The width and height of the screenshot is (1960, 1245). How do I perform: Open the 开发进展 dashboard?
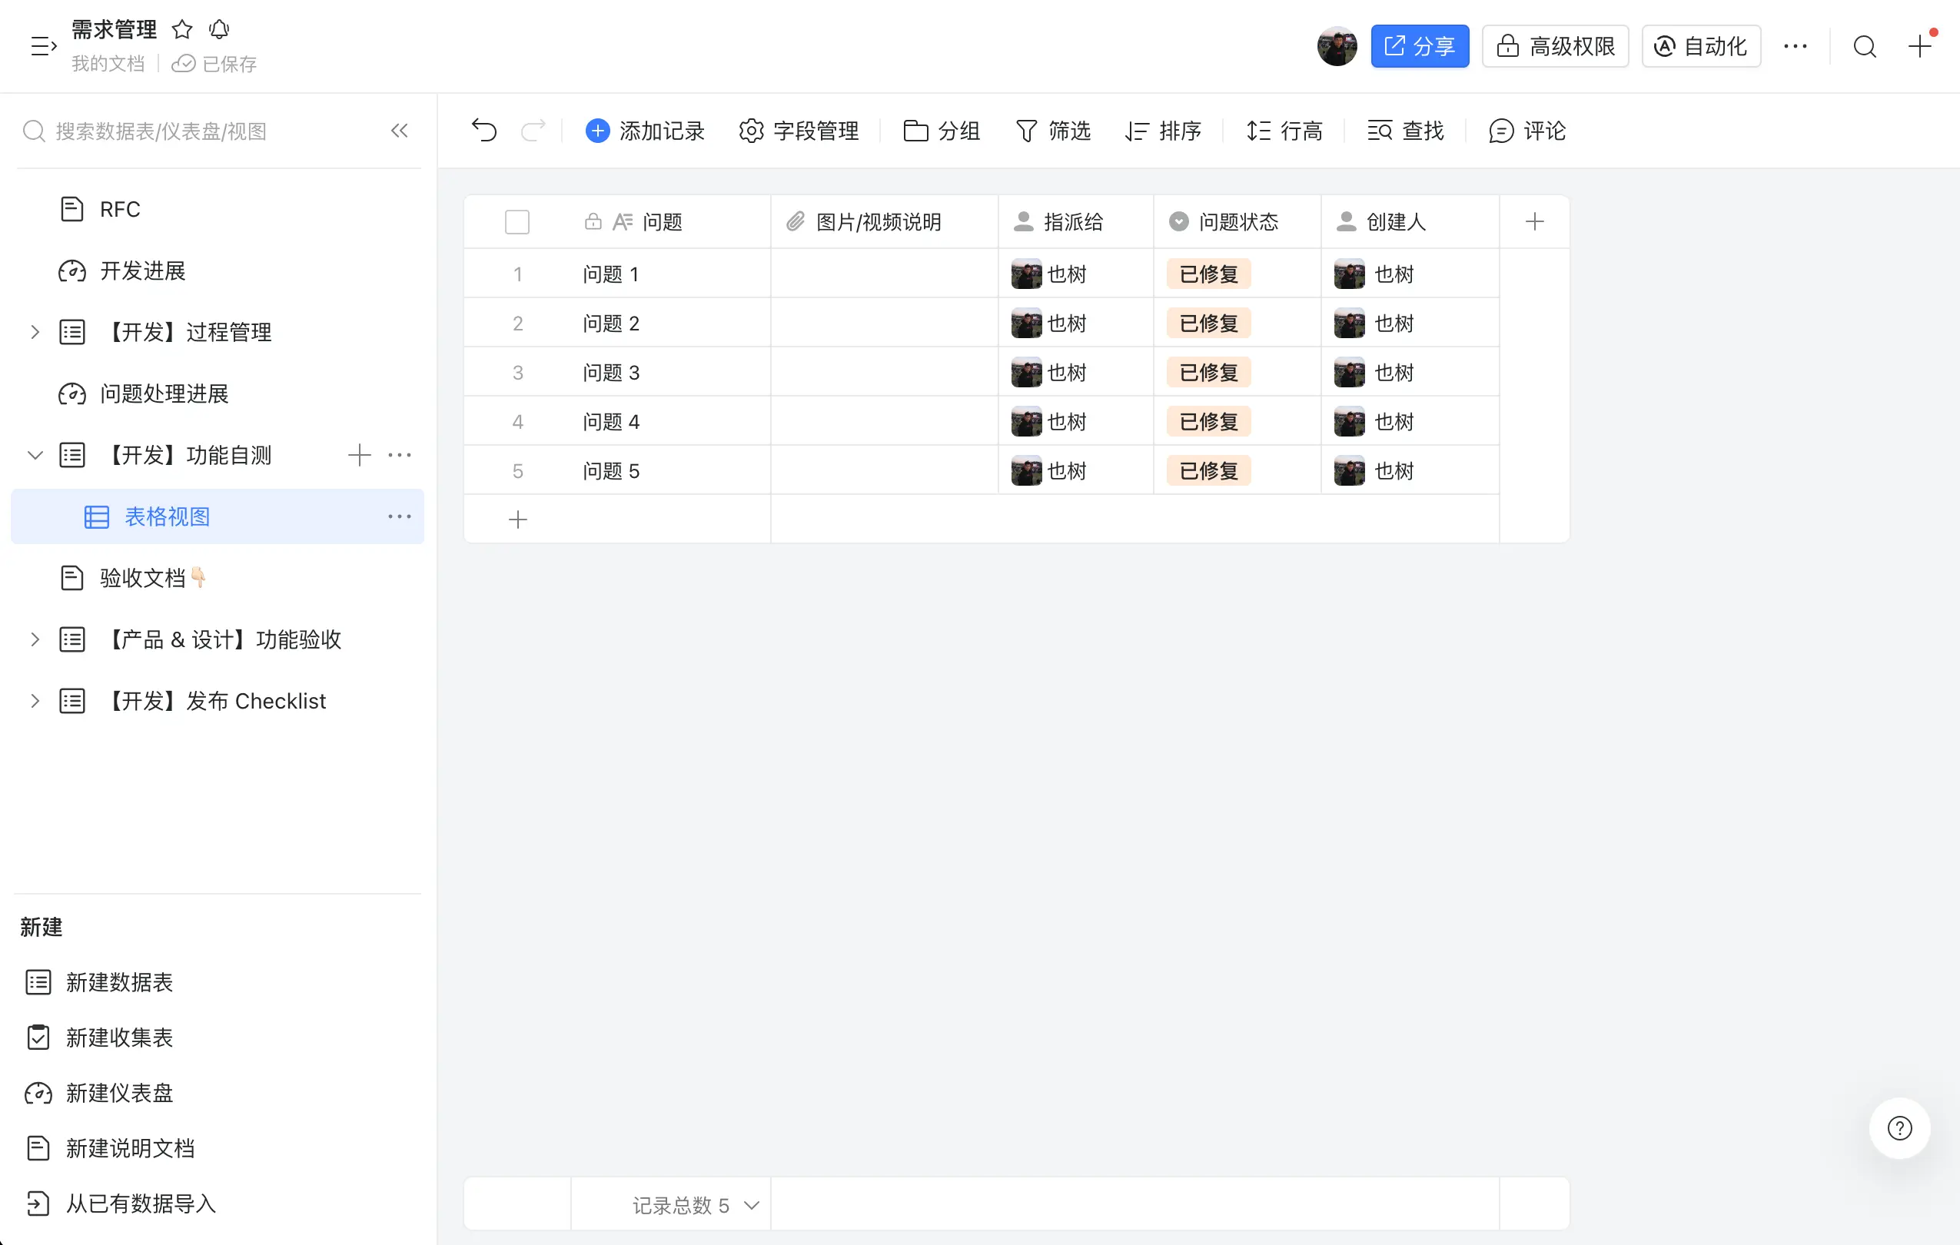point(142,271)
